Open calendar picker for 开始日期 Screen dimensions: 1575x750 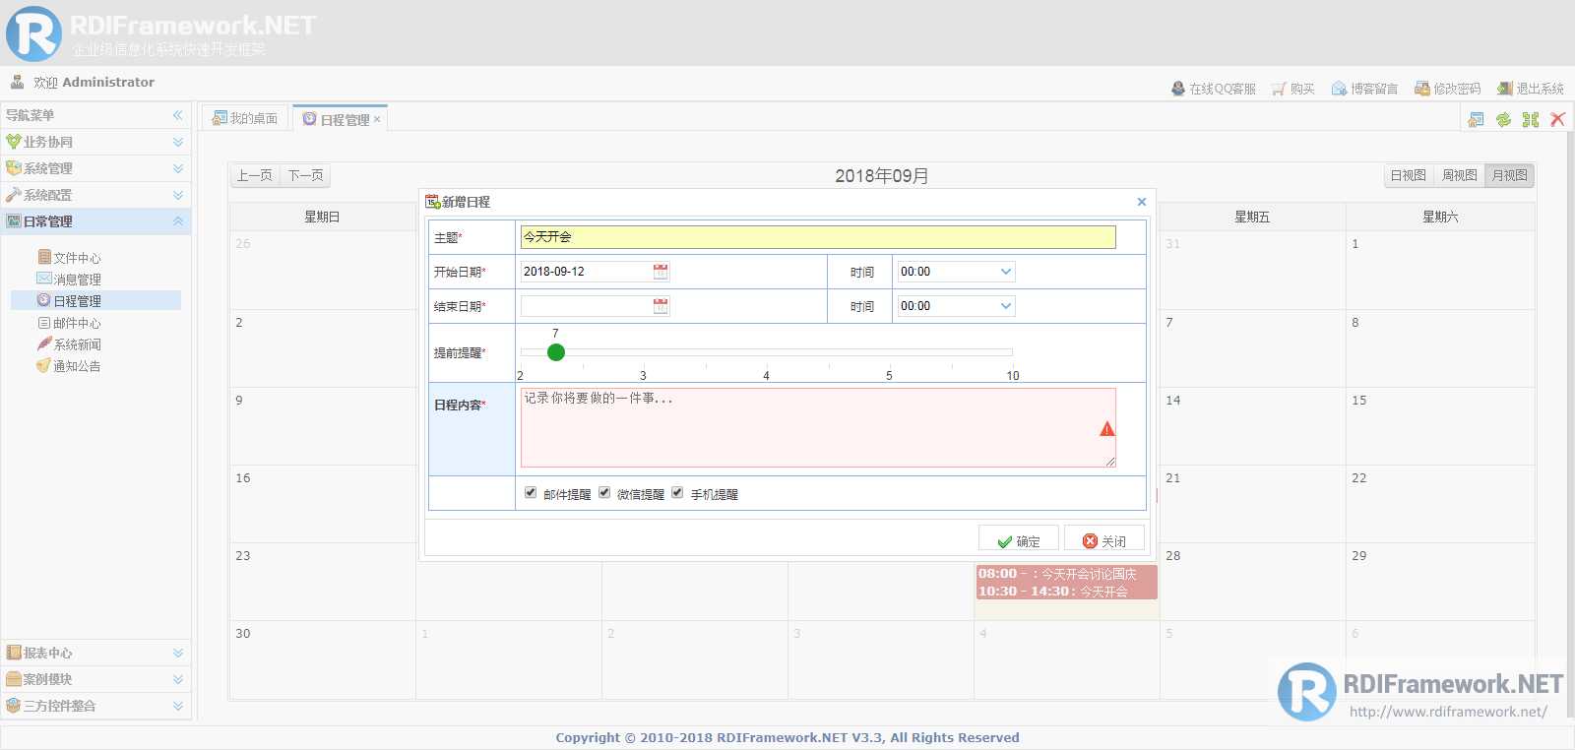[x=661, y=272]
